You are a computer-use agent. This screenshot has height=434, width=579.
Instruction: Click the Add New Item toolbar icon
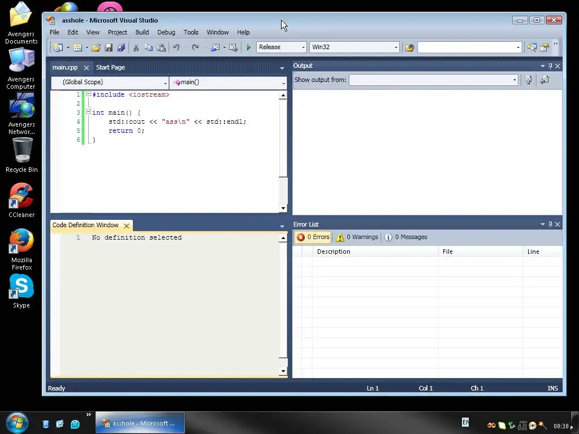(x=77, y=47)
